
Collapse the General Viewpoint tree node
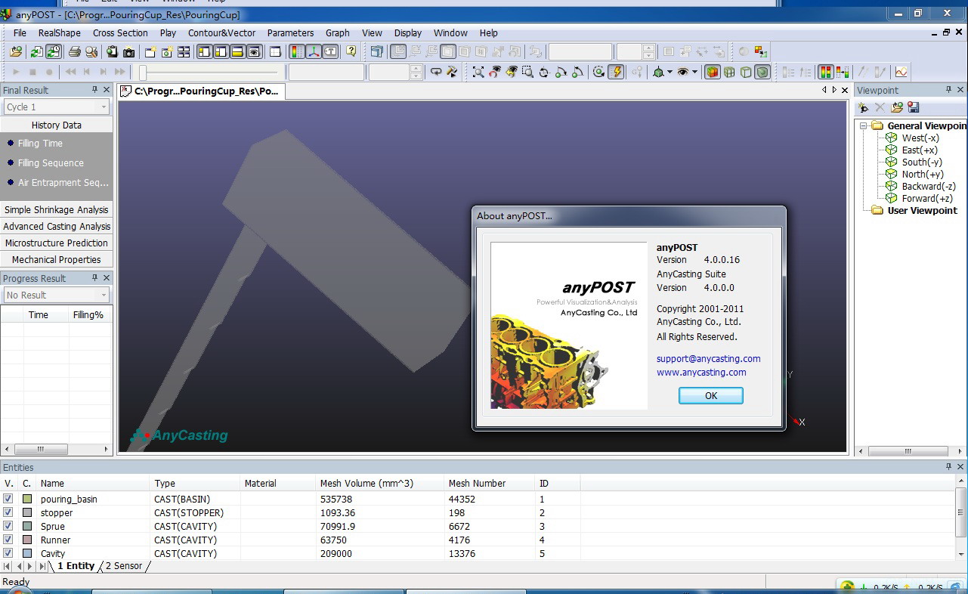[864, 125]
